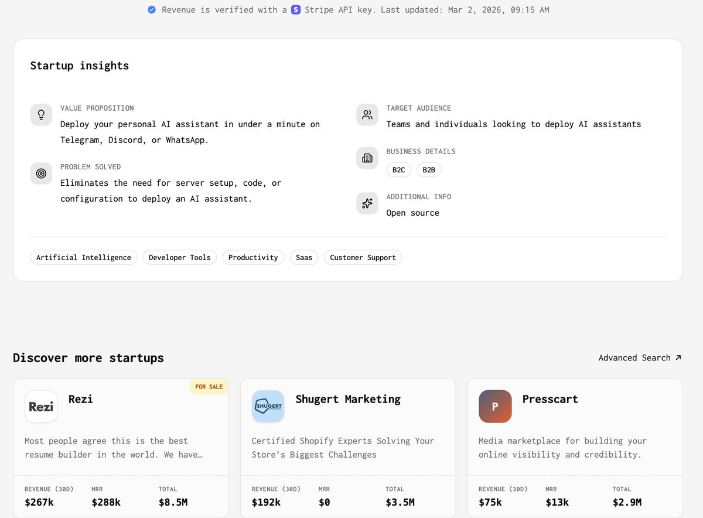This screenshot has height=518, width=703.
Task: Open the Presscart startup title
Action: 550,399
